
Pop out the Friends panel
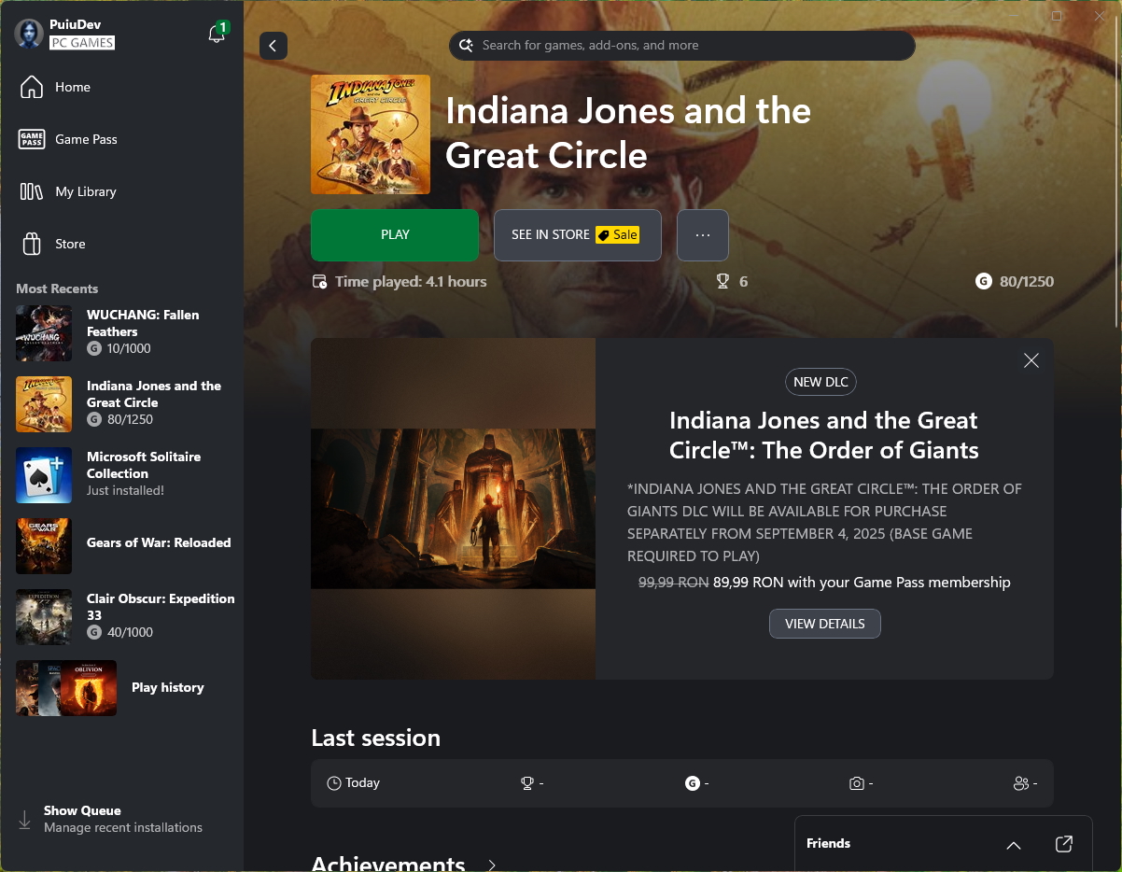click(1063, 844)
